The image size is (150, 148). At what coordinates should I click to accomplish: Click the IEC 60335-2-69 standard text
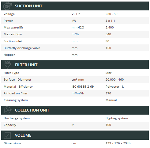(x=83, y=87)
